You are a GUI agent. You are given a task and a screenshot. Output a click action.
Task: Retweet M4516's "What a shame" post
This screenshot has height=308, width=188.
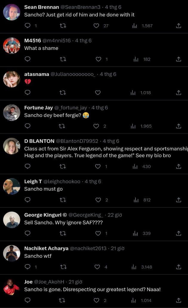pos(63,59)
